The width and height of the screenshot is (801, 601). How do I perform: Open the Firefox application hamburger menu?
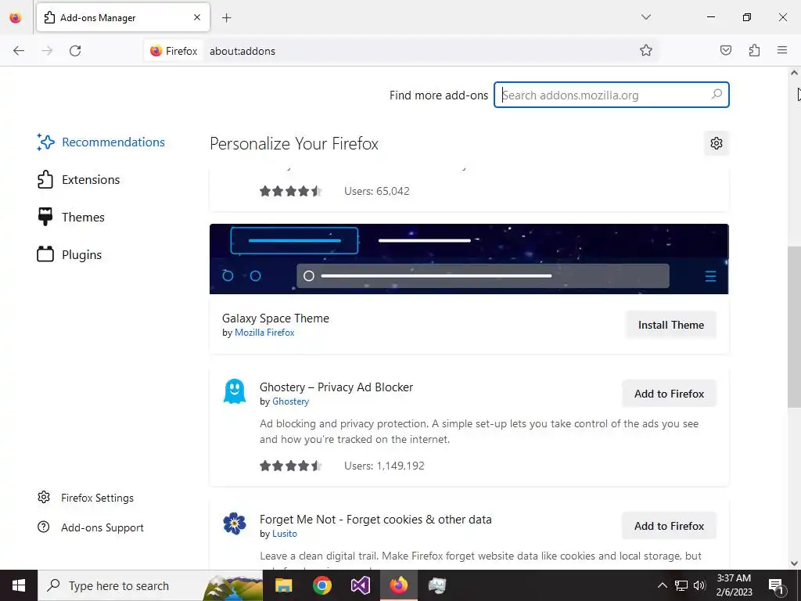point(782,50)
